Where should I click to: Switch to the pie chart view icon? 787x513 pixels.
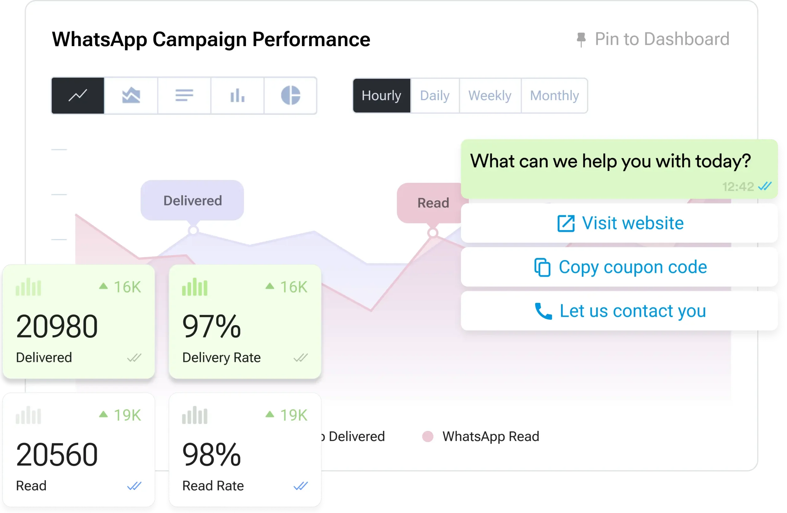pos(290,96)
